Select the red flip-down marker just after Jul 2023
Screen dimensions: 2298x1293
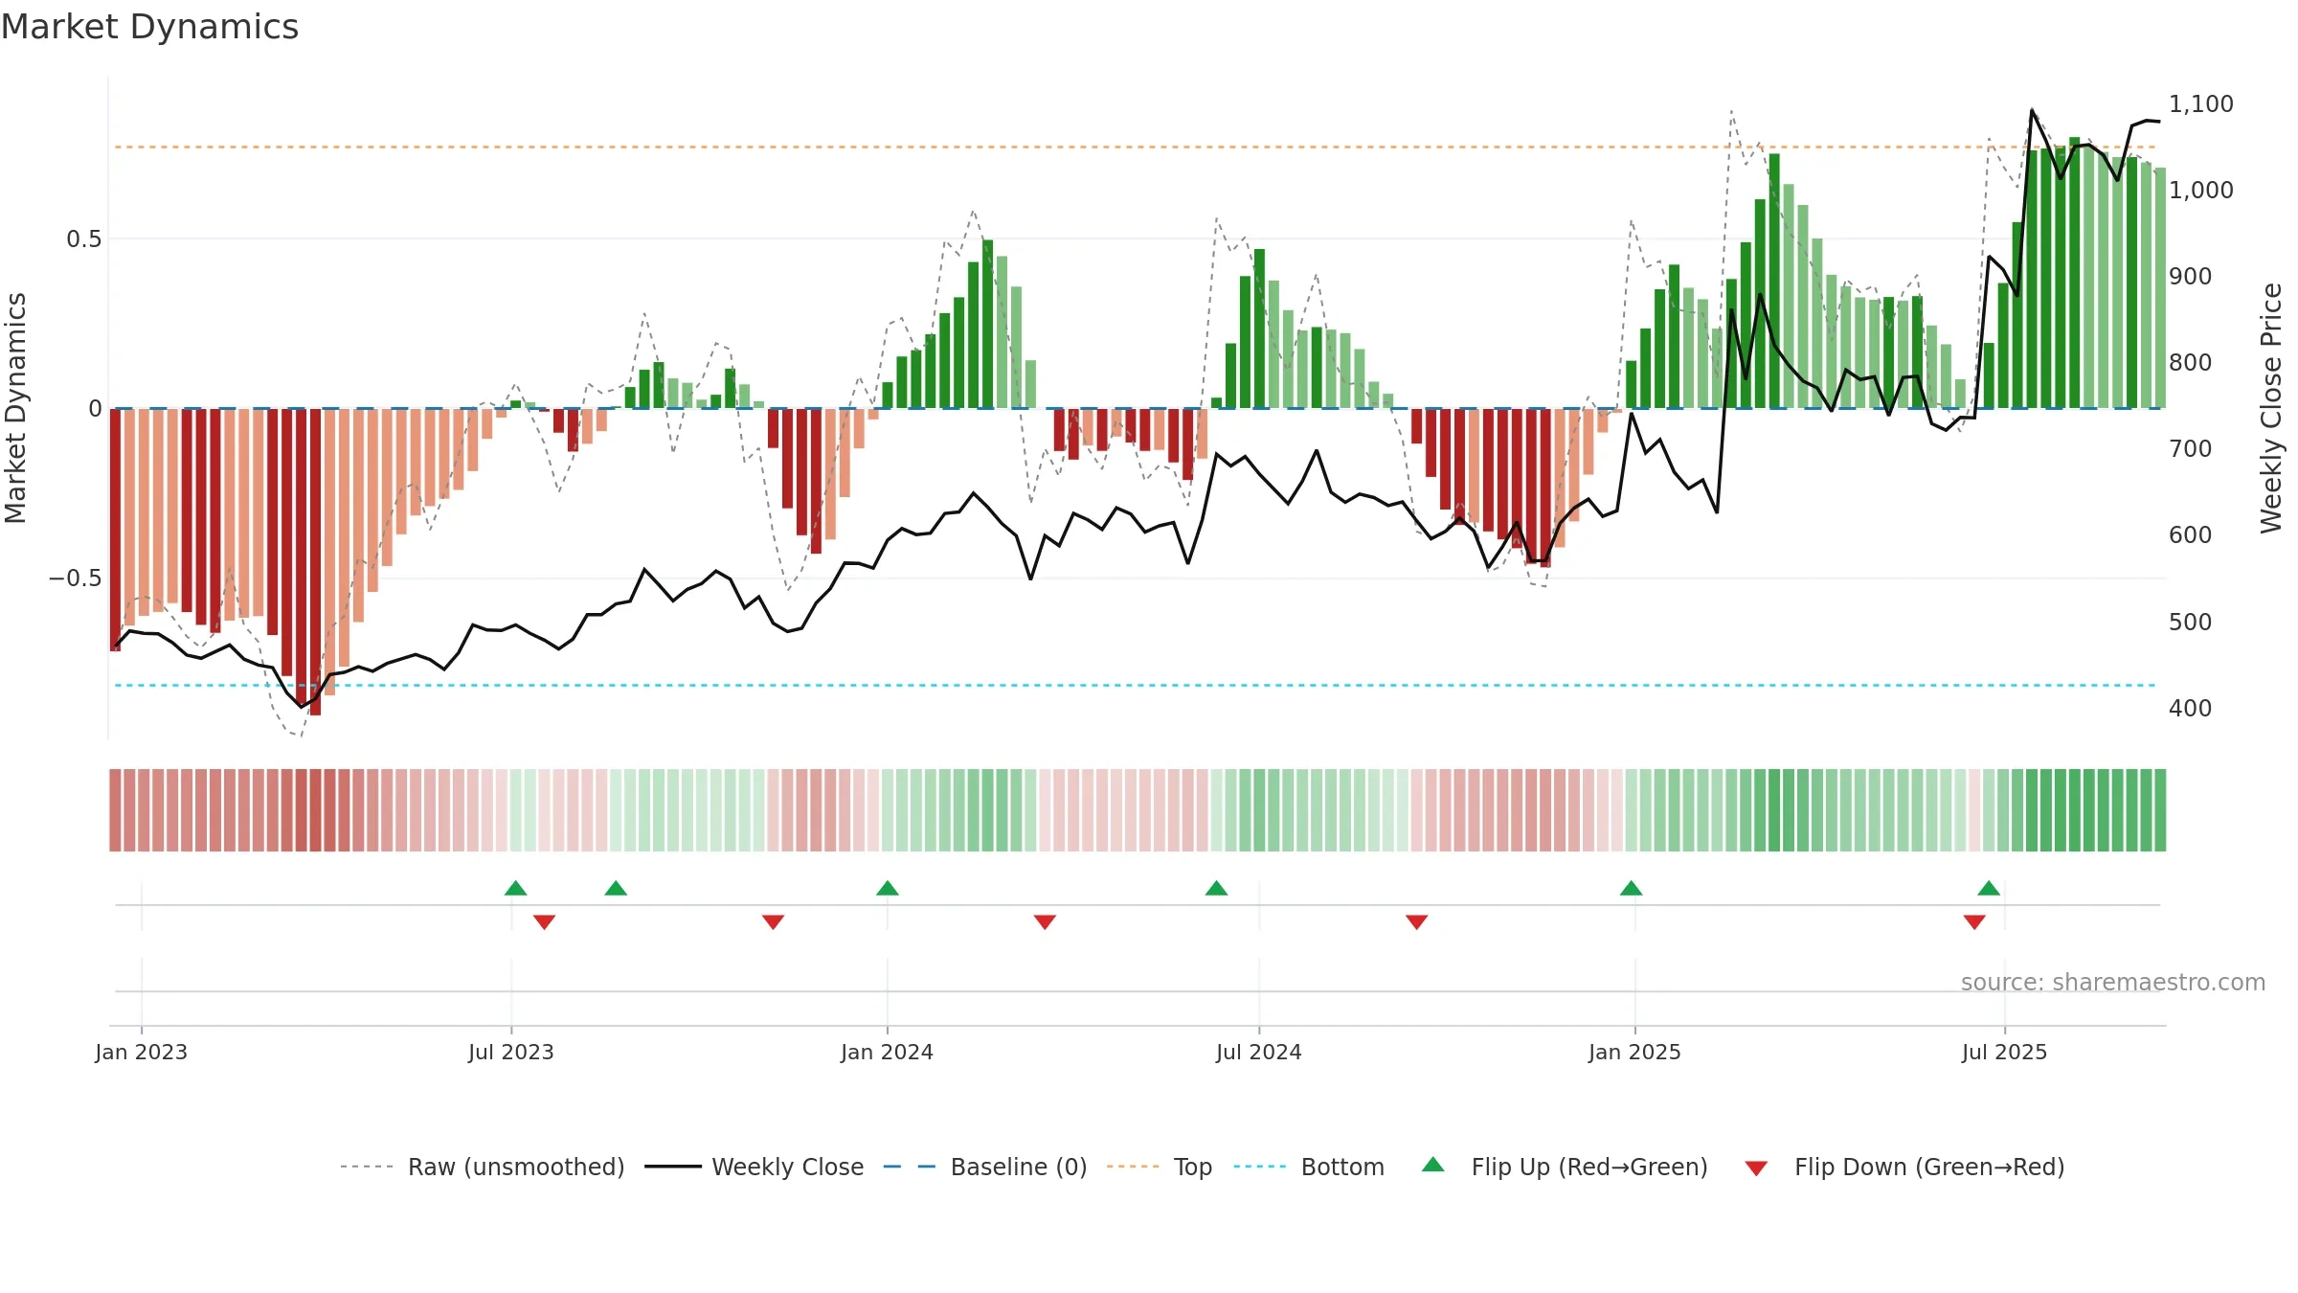[x=544, y=922]
